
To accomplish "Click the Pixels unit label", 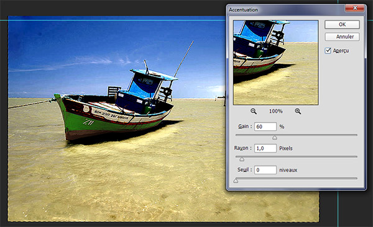I will pyautogui.click(x=286, y=148).
